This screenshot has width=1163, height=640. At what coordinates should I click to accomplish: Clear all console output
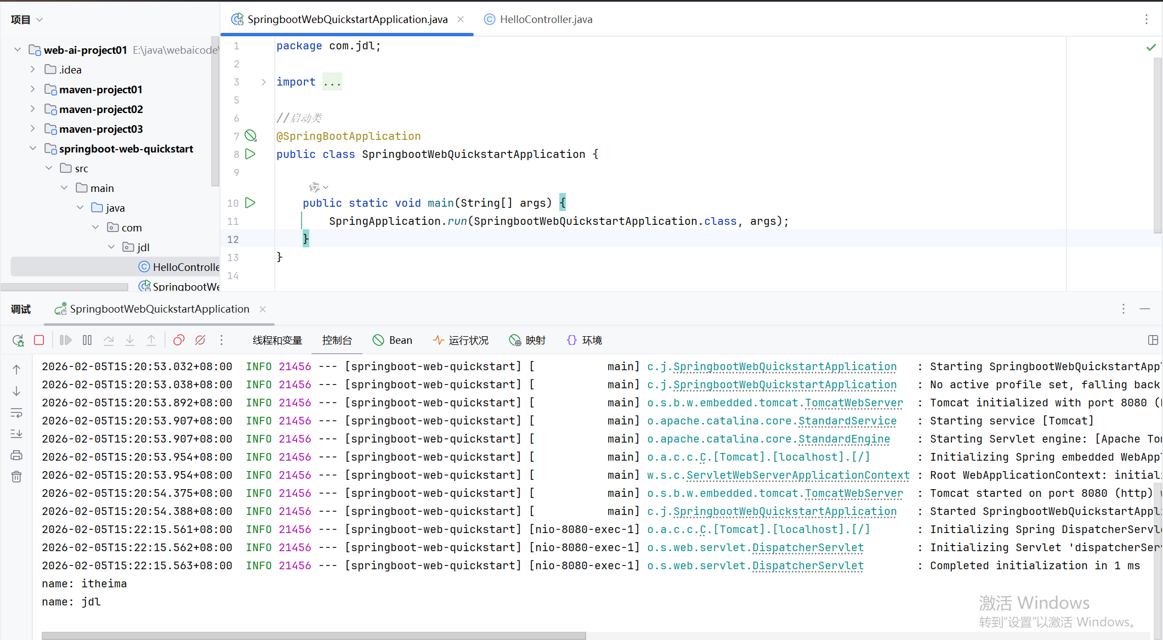click(16, 477)
